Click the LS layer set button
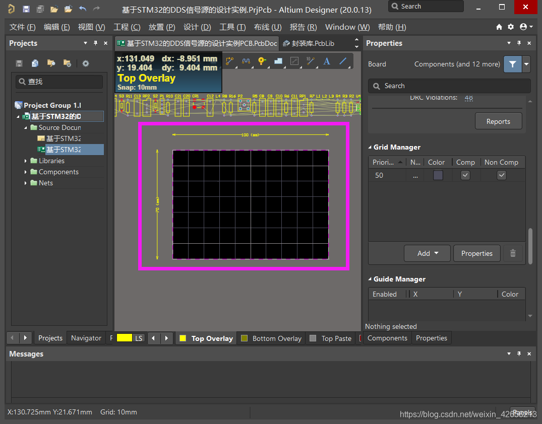The width and height of the screenshot is (542, 424). click(x=139, y=338)
